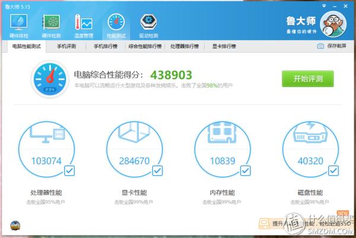
Task: Click the small round game icon in bottom-left corner
Action: pyautogui.click(x=15, y=226)
